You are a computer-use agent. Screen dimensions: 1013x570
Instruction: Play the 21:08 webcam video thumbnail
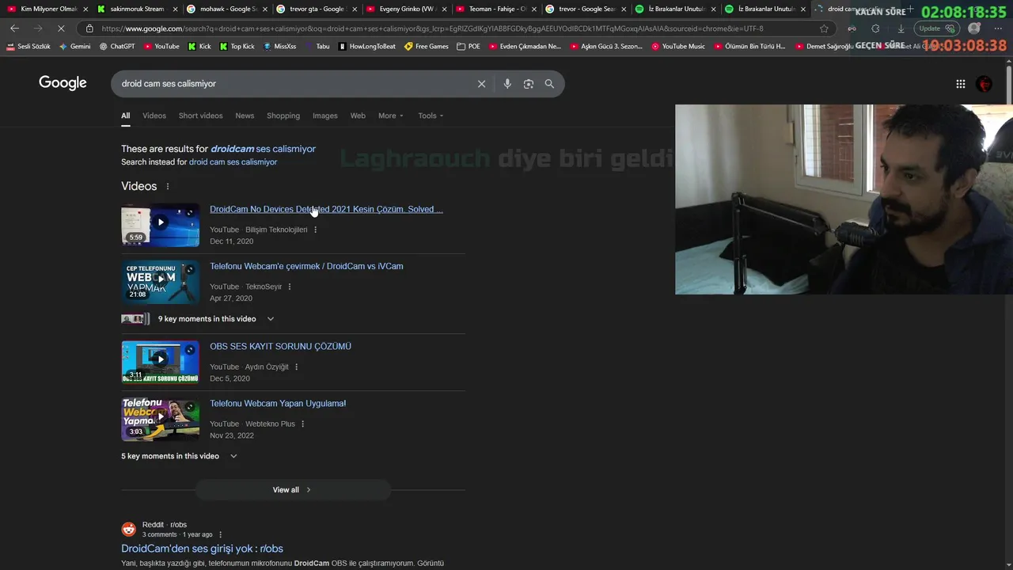160,282
